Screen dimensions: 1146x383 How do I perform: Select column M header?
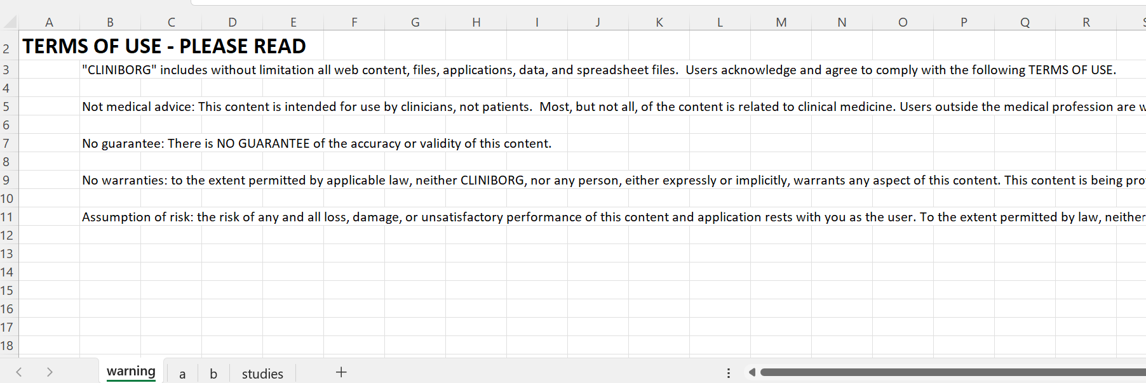click(x=781, y=22)
